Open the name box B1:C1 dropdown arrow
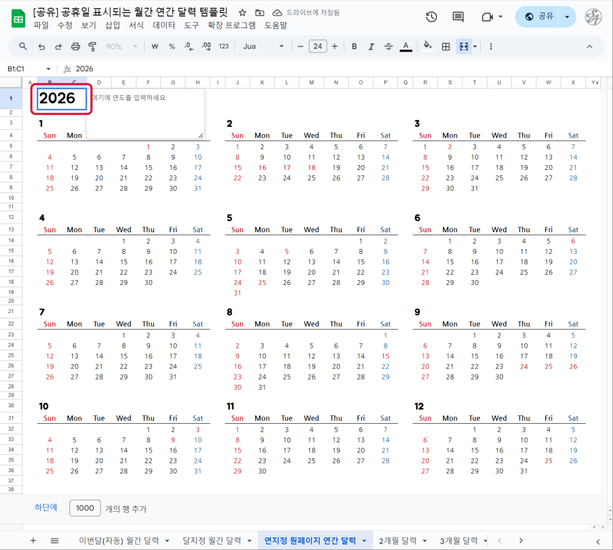 coord(48,69)
